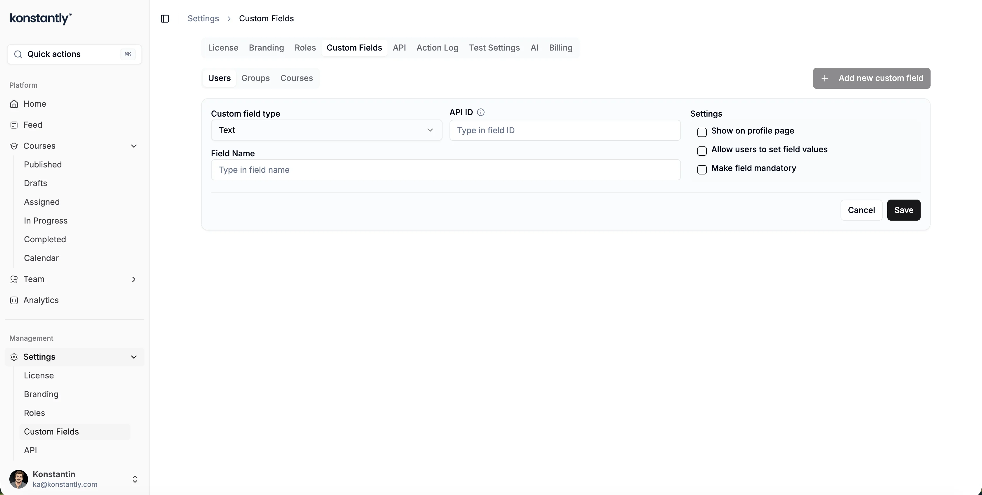
Task: Open the Action Log tab
Action: [437, 48]
